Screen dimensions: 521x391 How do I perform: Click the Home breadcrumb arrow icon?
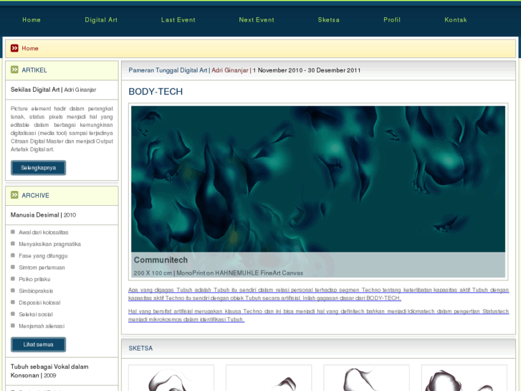click(x=14, y=49)
